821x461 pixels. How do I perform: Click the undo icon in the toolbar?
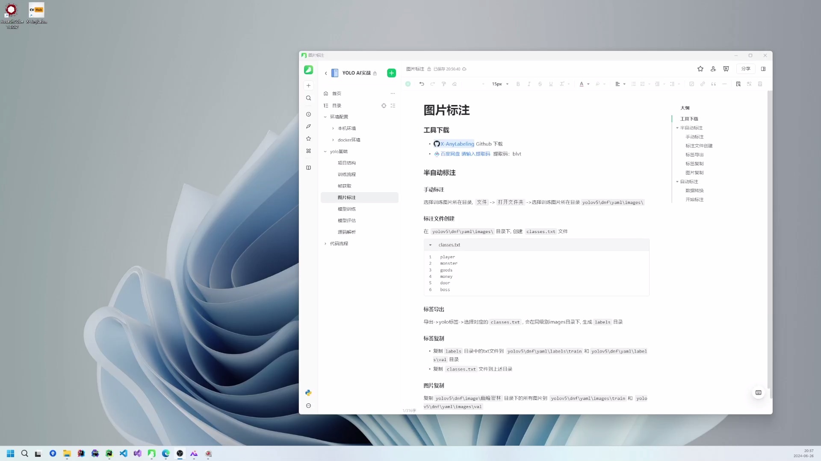(x=422, y=84)
